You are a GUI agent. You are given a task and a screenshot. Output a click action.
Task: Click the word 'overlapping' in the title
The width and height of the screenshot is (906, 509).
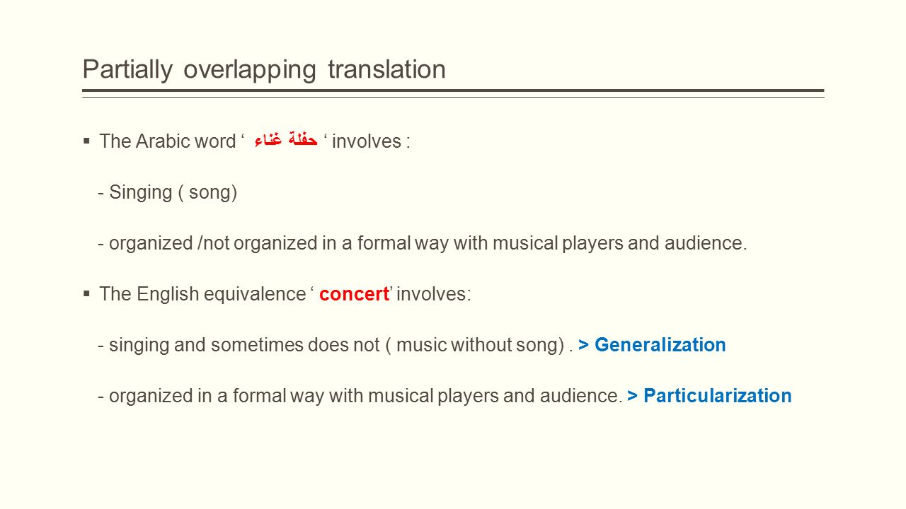pyautogui.click(x=250, y=69)
